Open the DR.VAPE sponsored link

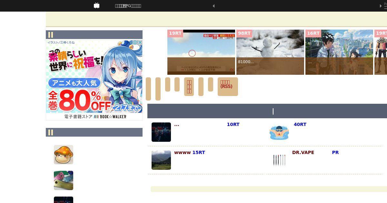point(303,152)
